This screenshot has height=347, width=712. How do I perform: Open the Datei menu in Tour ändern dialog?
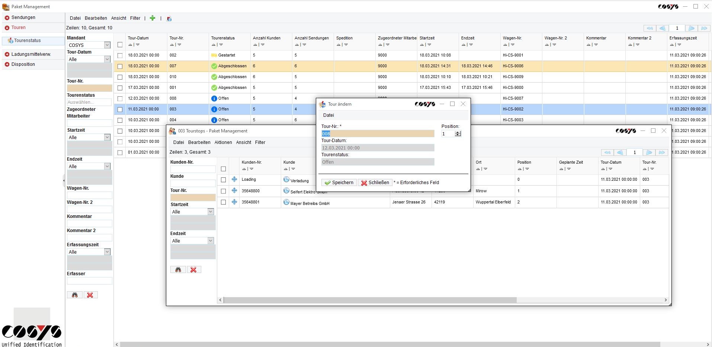[328, 115]
